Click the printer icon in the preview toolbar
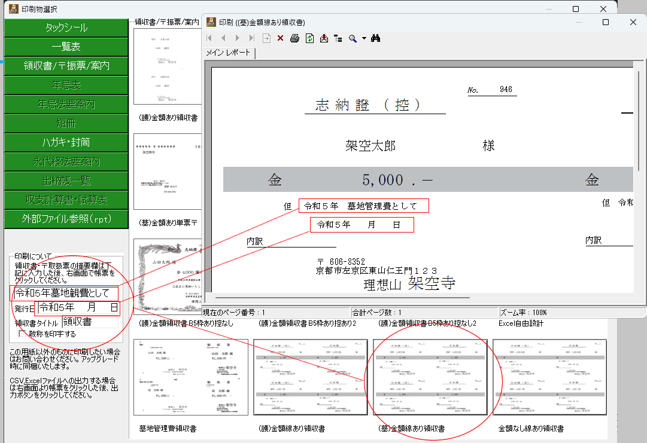The image size is (647, 443). (x=294, y=38)
